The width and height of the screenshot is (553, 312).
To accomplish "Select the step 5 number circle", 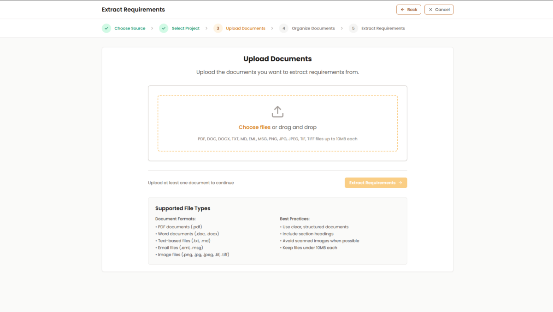I will pos(353,29).
